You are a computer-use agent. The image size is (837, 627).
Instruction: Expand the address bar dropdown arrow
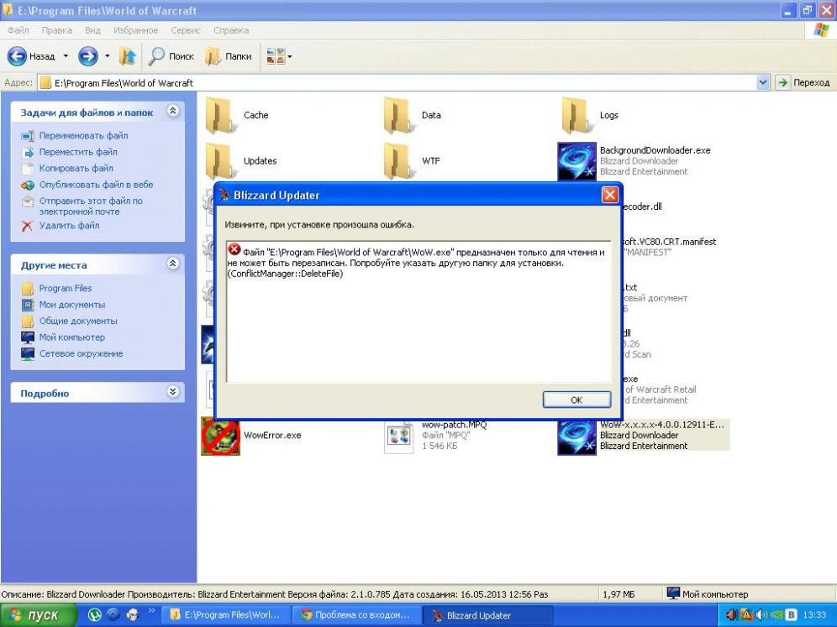763,82
